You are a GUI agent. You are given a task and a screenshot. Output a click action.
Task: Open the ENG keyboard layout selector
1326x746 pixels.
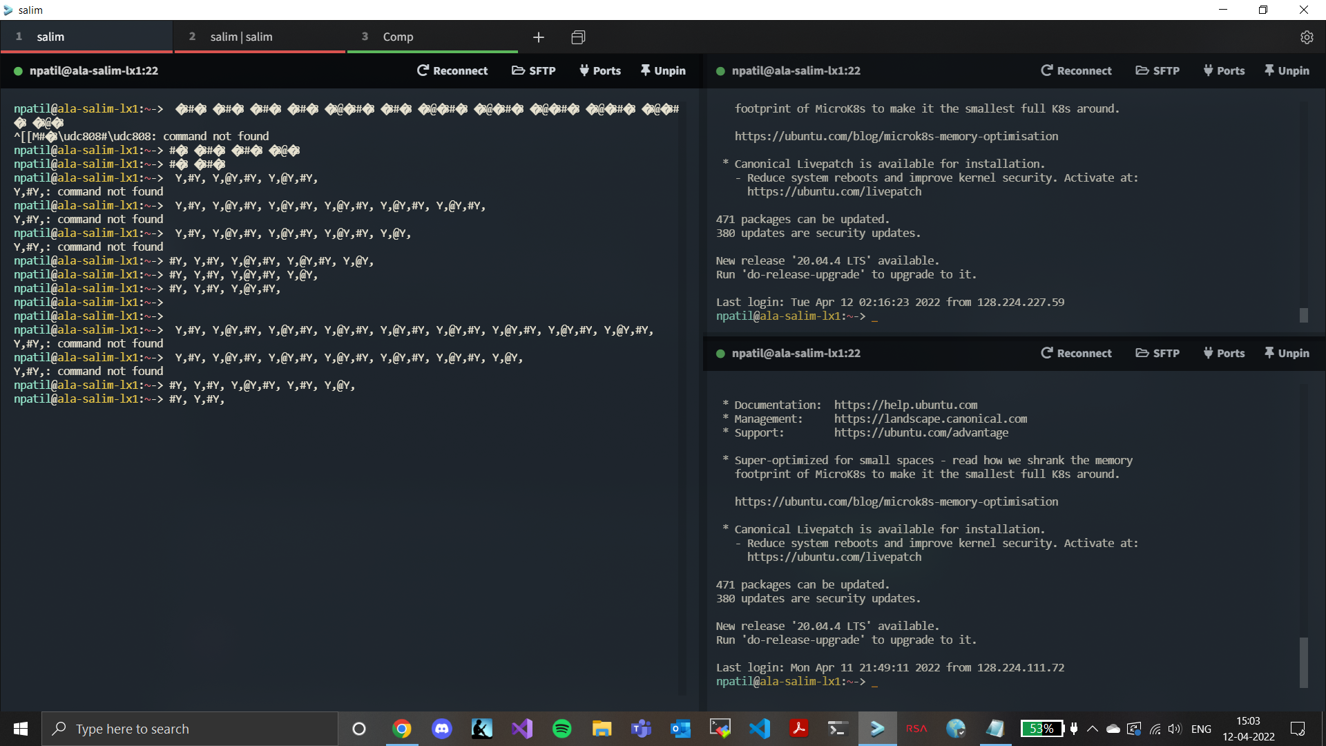click(1202, 729)
